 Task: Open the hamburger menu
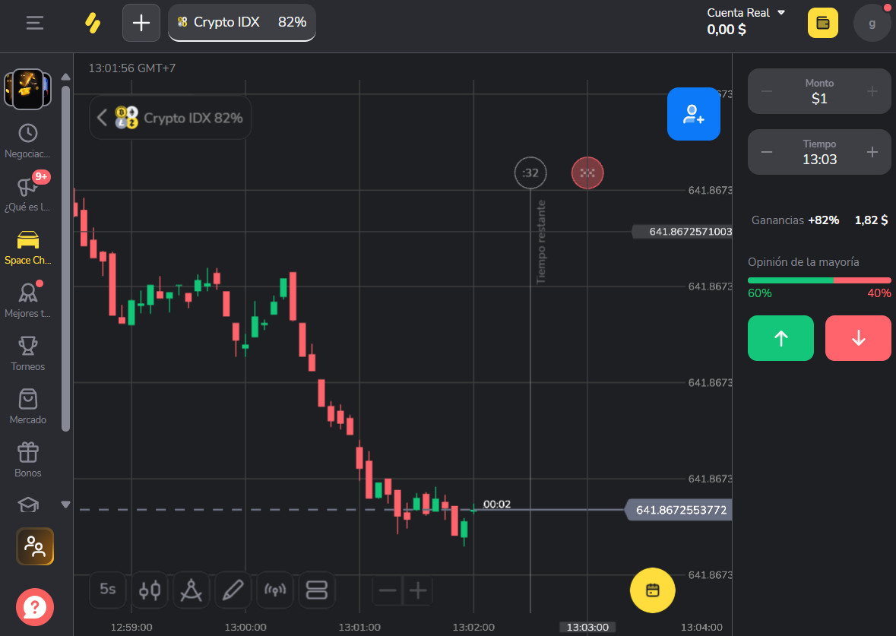click(x=34, y=23)
